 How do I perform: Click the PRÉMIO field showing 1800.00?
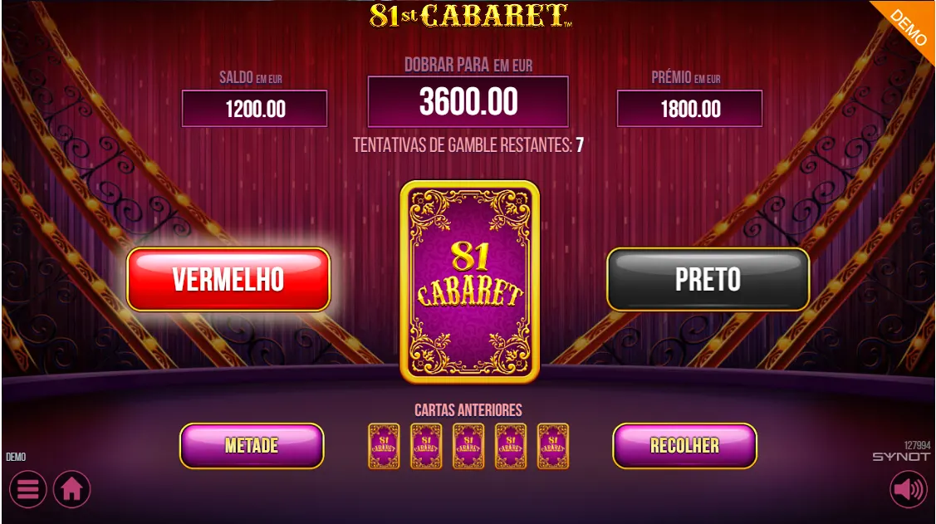pyautogui.click(x=689, y=109)
